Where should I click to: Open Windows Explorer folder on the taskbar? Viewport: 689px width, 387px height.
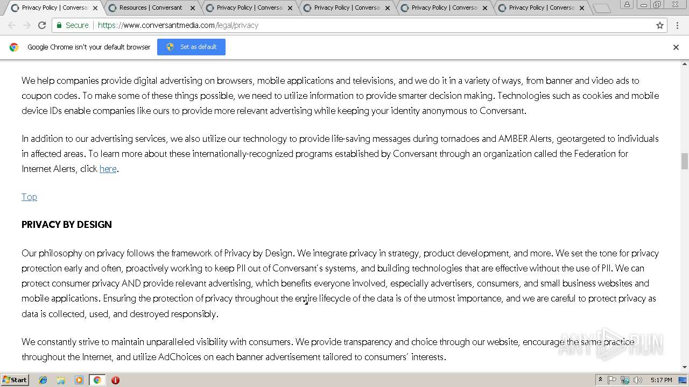[61, 380]
